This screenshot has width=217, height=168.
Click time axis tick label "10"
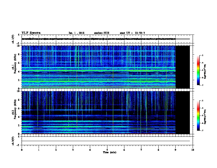point(193,150)
